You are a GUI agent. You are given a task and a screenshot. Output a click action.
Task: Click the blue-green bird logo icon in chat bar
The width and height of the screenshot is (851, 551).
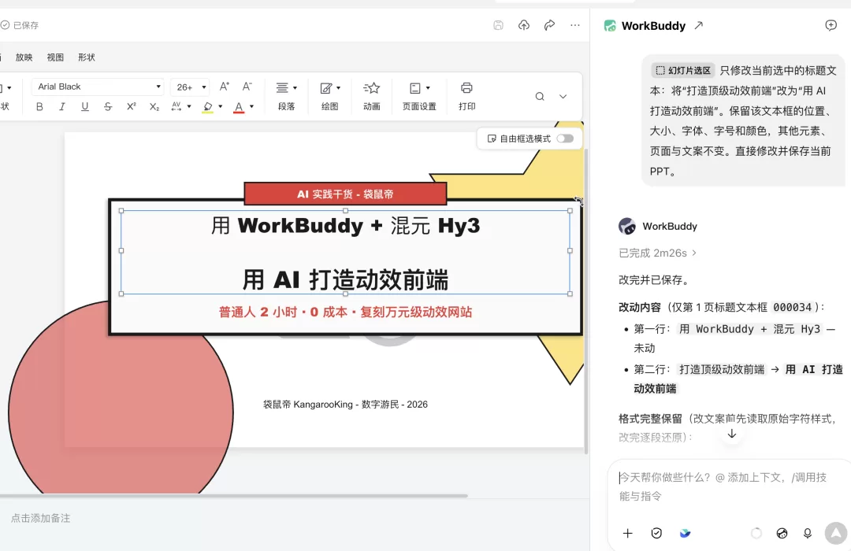tap(685, 533)
